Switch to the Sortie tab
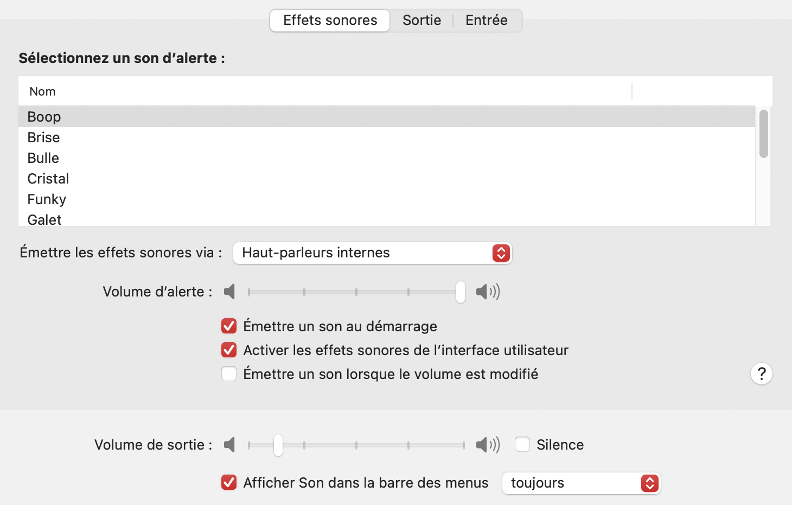 click(421, 20)
